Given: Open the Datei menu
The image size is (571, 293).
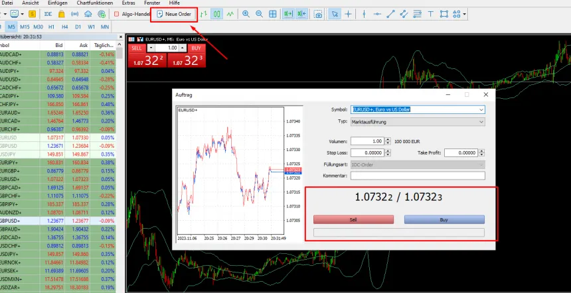Looking at the screenshot, I should [x=8, y=3].
